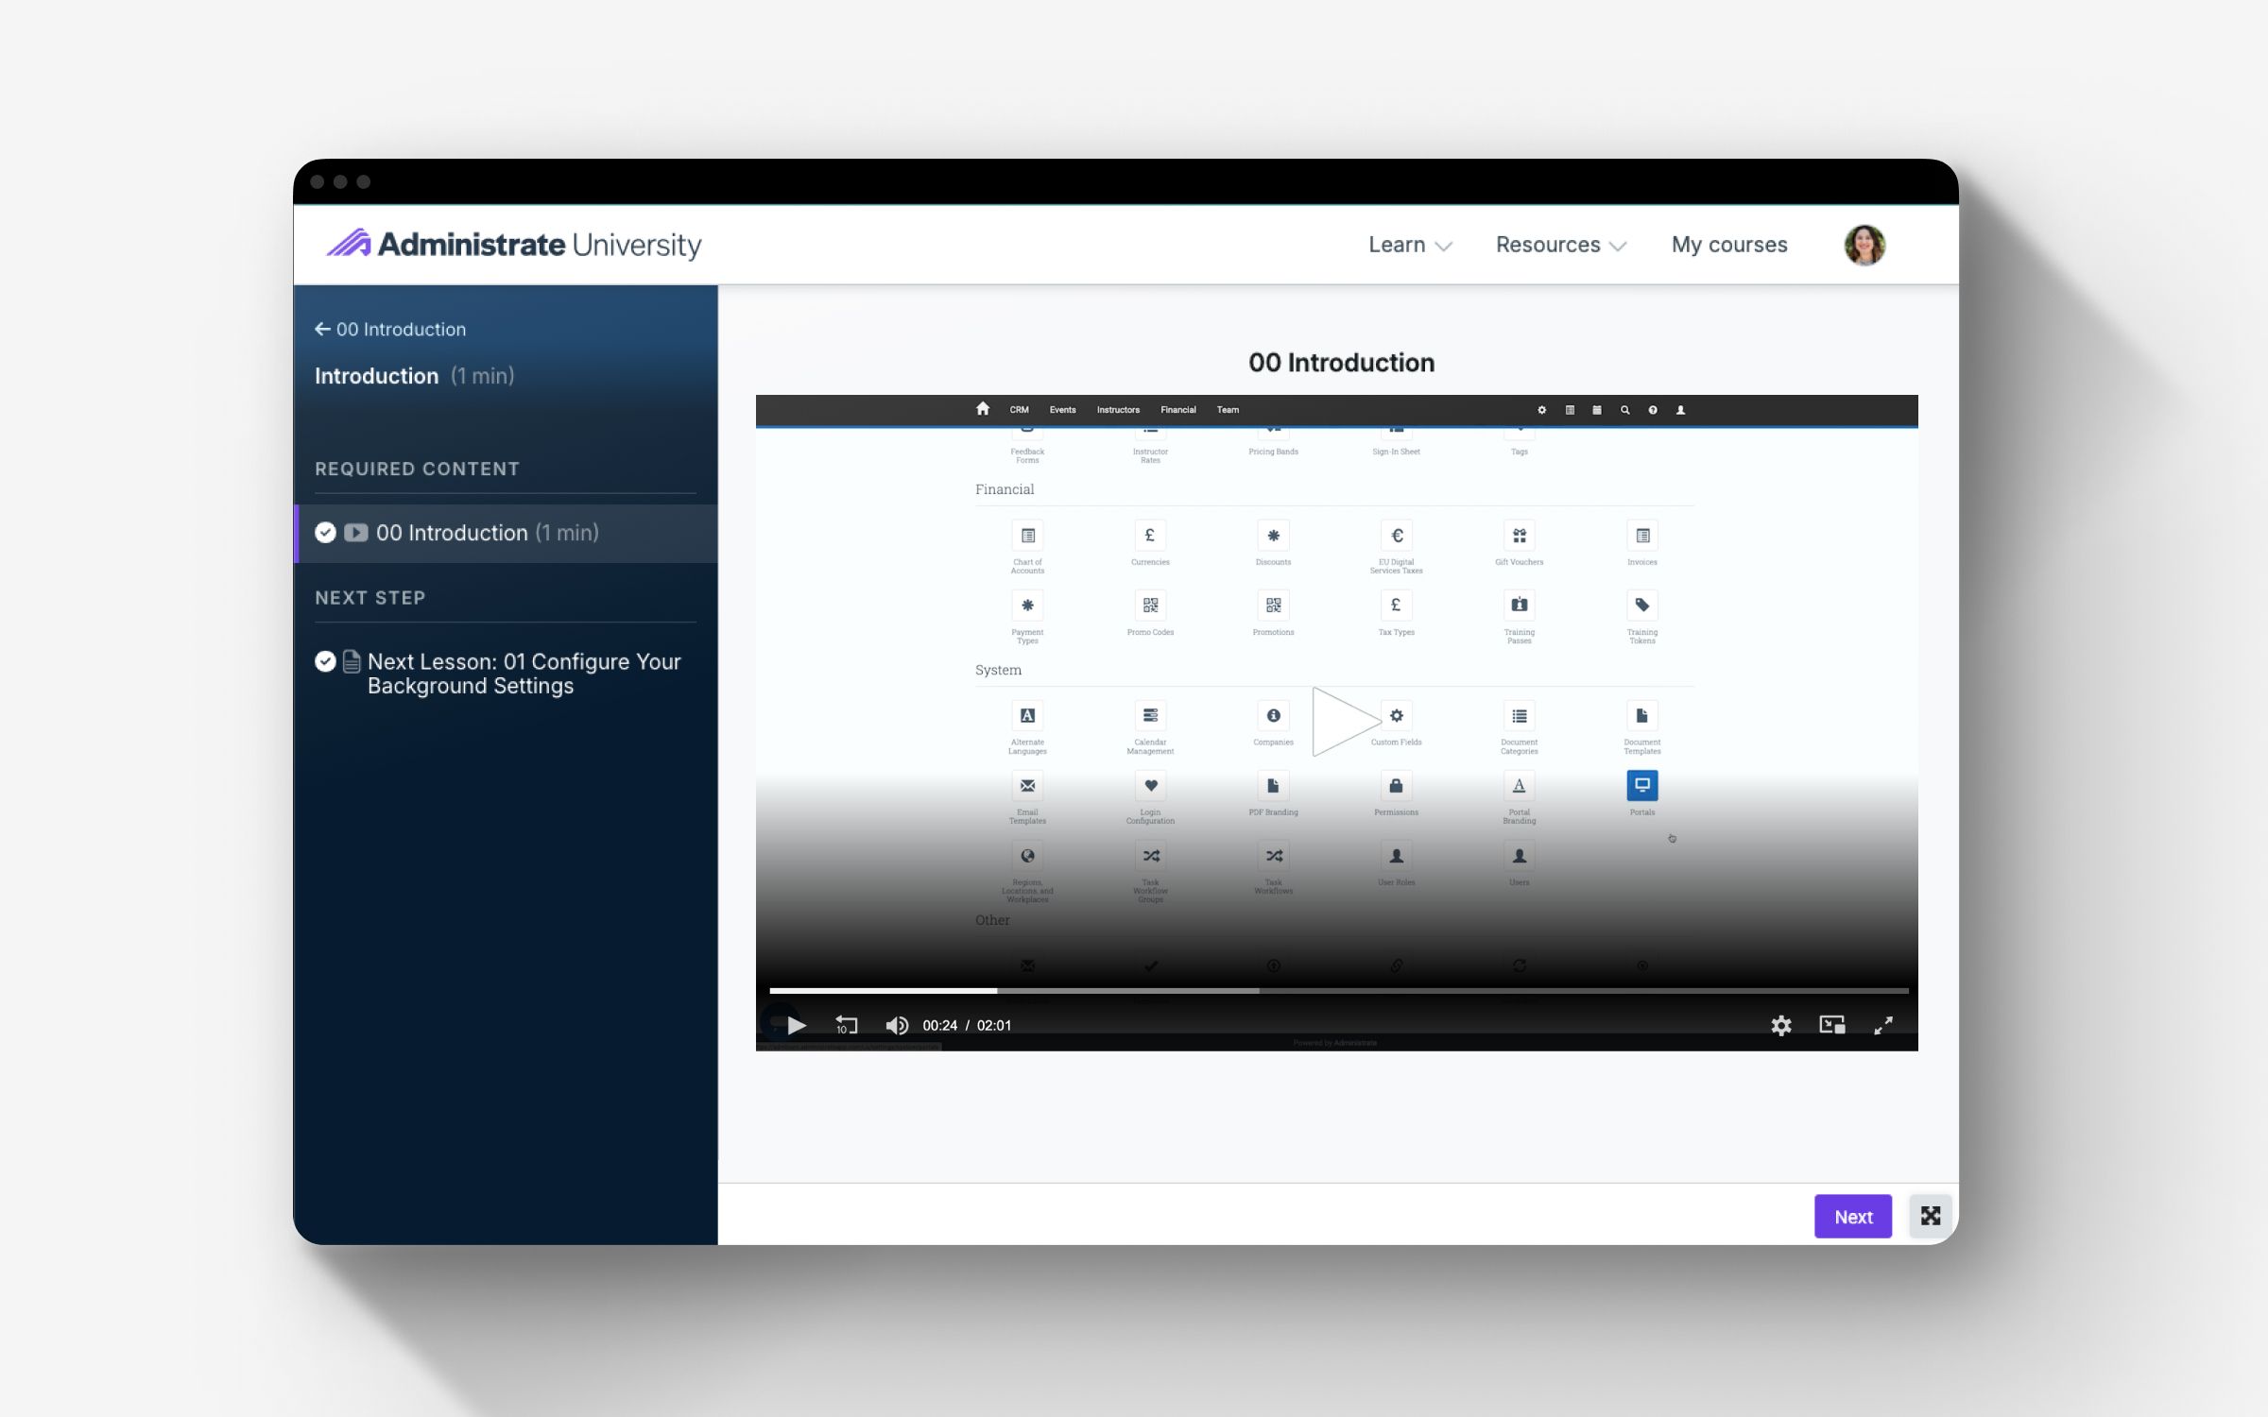The width and height of the screenshot is (2268, 1417).
Task: Click the Users icon in video
Action: click(1519, 856)
